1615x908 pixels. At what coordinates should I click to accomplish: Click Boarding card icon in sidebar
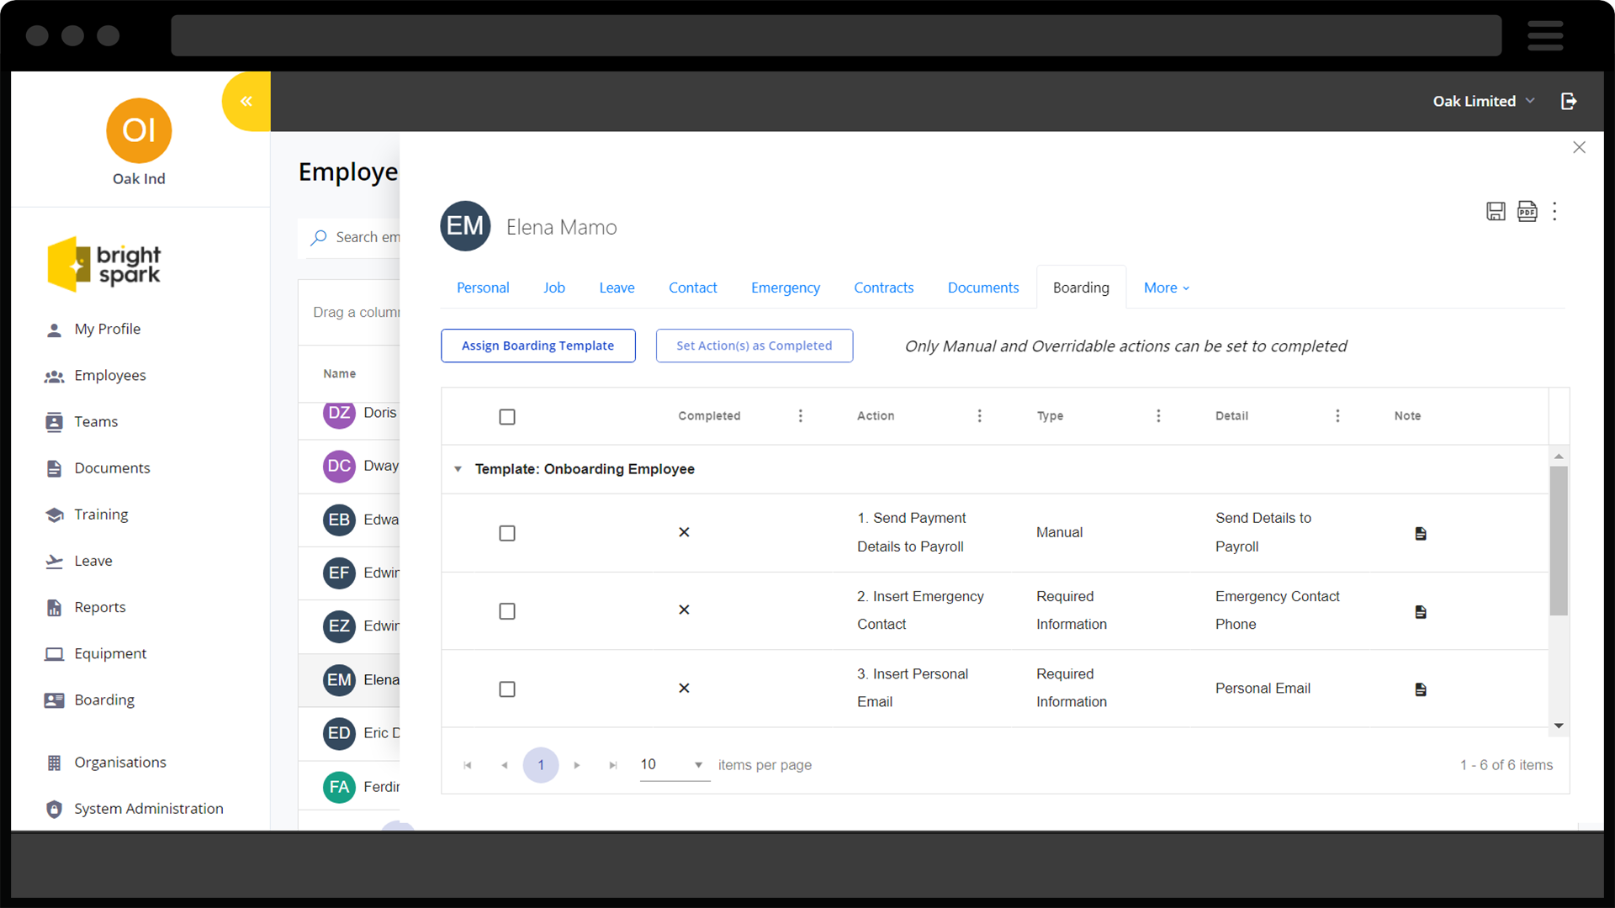tap(54, 699)
